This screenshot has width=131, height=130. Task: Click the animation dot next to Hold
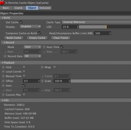coord(3,67)
